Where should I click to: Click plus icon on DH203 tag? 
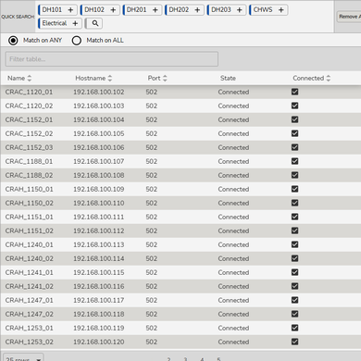click(240, 10)
